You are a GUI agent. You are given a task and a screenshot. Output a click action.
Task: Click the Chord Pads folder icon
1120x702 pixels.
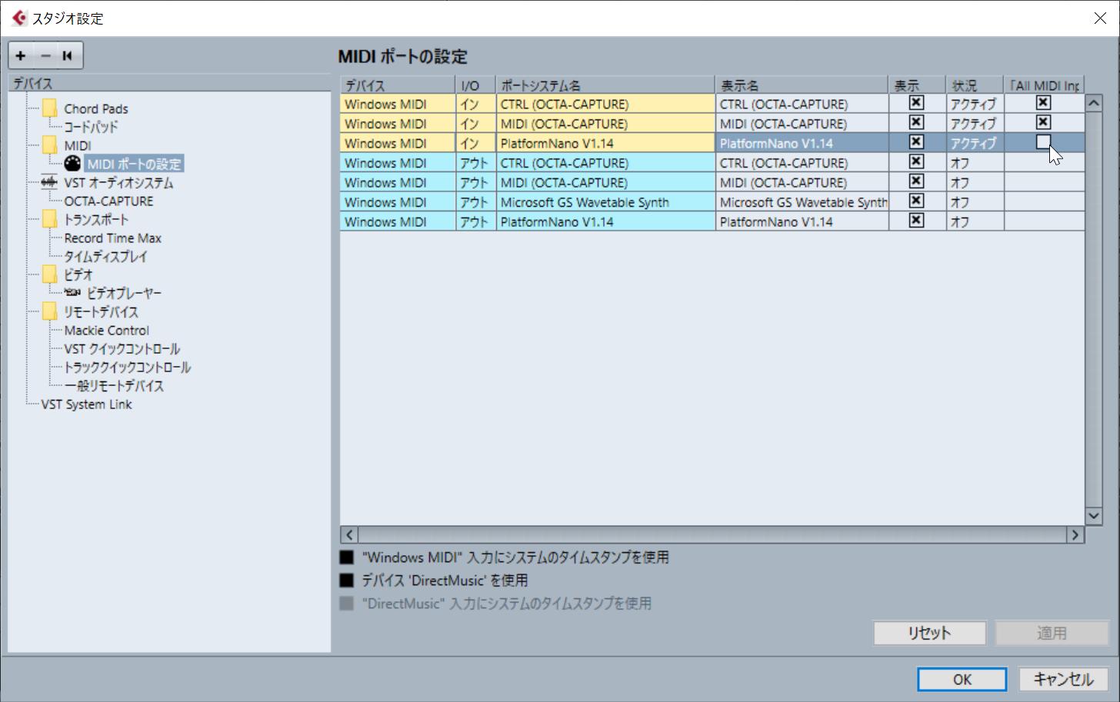click(48, 108)
